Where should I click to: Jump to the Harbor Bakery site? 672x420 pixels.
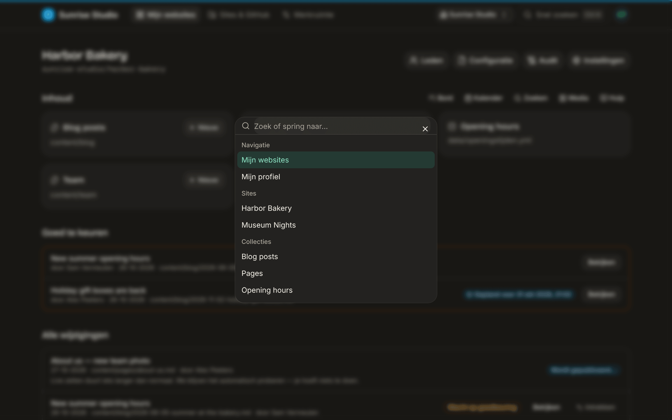click(x=336, y=208)
